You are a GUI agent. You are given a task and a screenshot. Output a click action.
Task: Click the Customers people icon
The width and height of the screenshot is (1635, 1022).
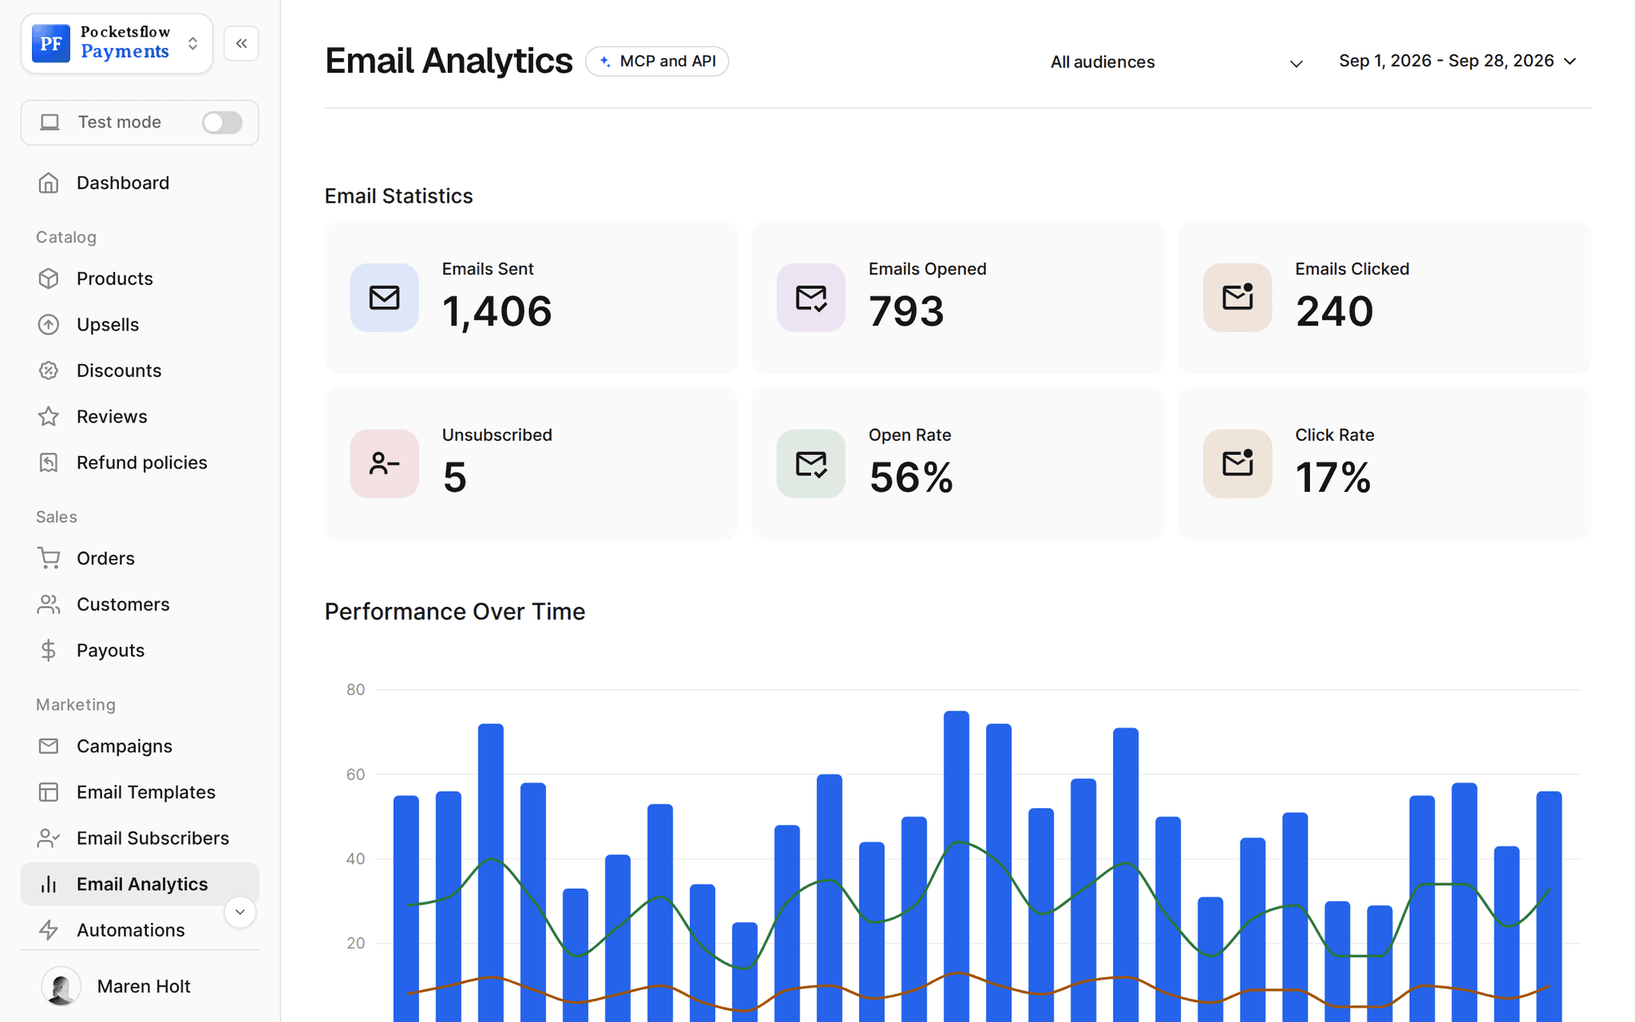(49, 604)
